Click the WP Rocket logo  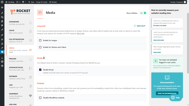(x=20, y=12)
